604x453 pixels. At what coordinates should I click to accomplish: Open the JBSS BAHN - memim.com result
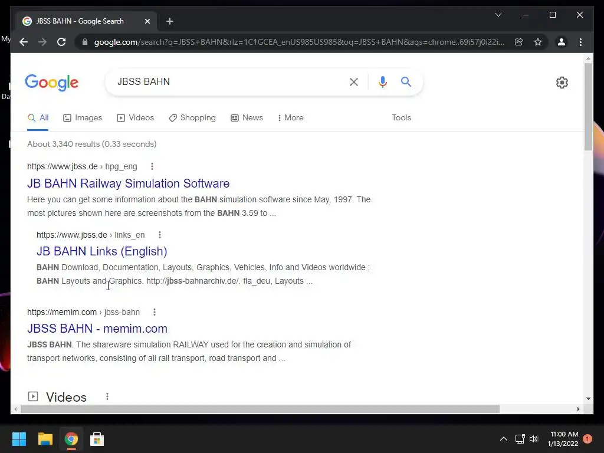(97, 329)
